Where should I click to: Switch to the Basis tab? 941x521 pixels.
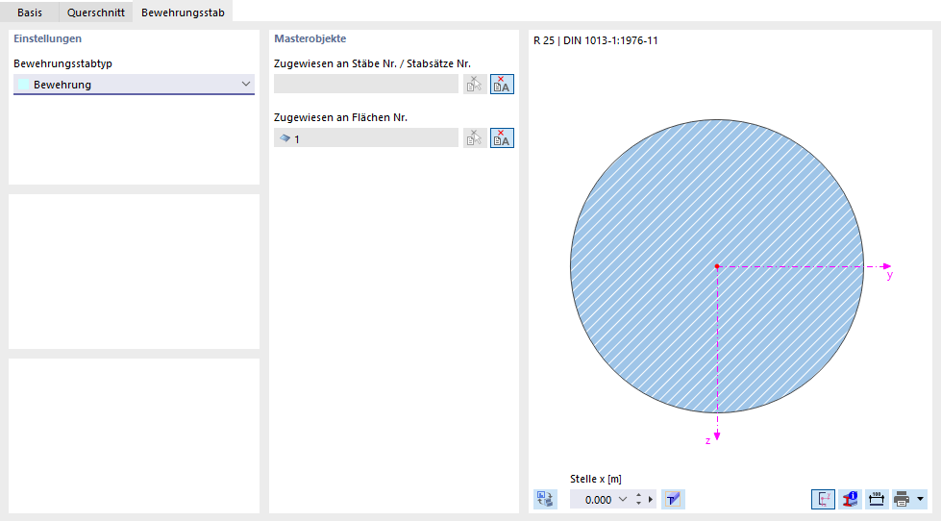30,12
